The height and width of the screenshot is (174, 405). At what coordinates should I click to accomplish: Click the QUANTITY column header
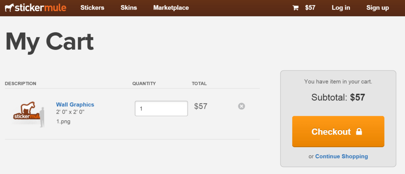[144, 83]
